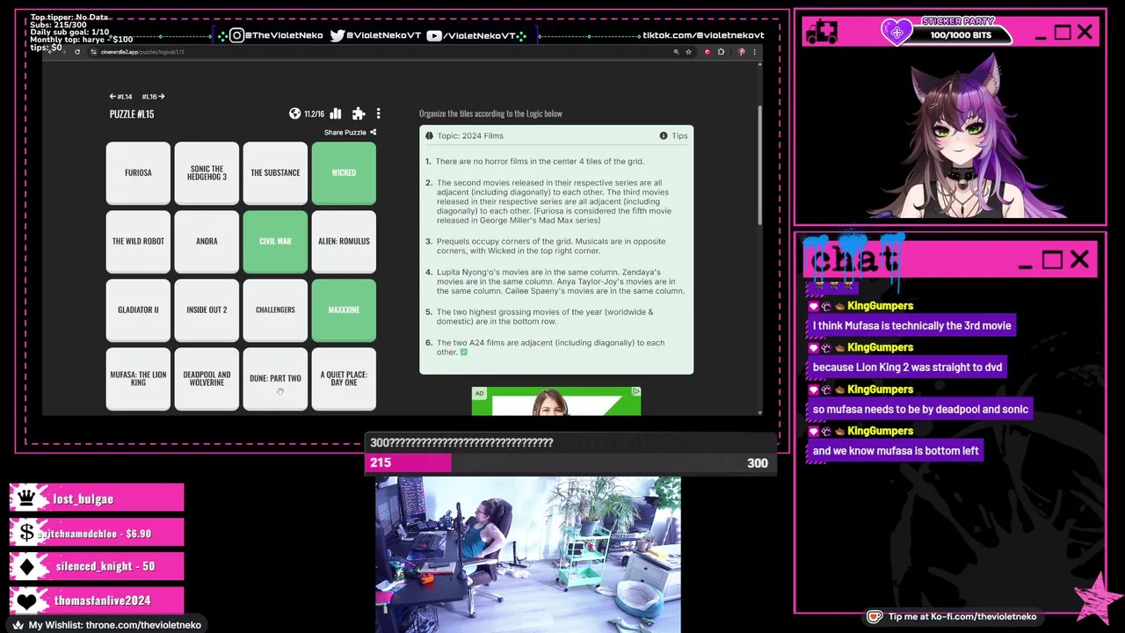This screenshot has height=633, width=1125.
Task: Open the Tips info link
Action: (x=674, y=135)
